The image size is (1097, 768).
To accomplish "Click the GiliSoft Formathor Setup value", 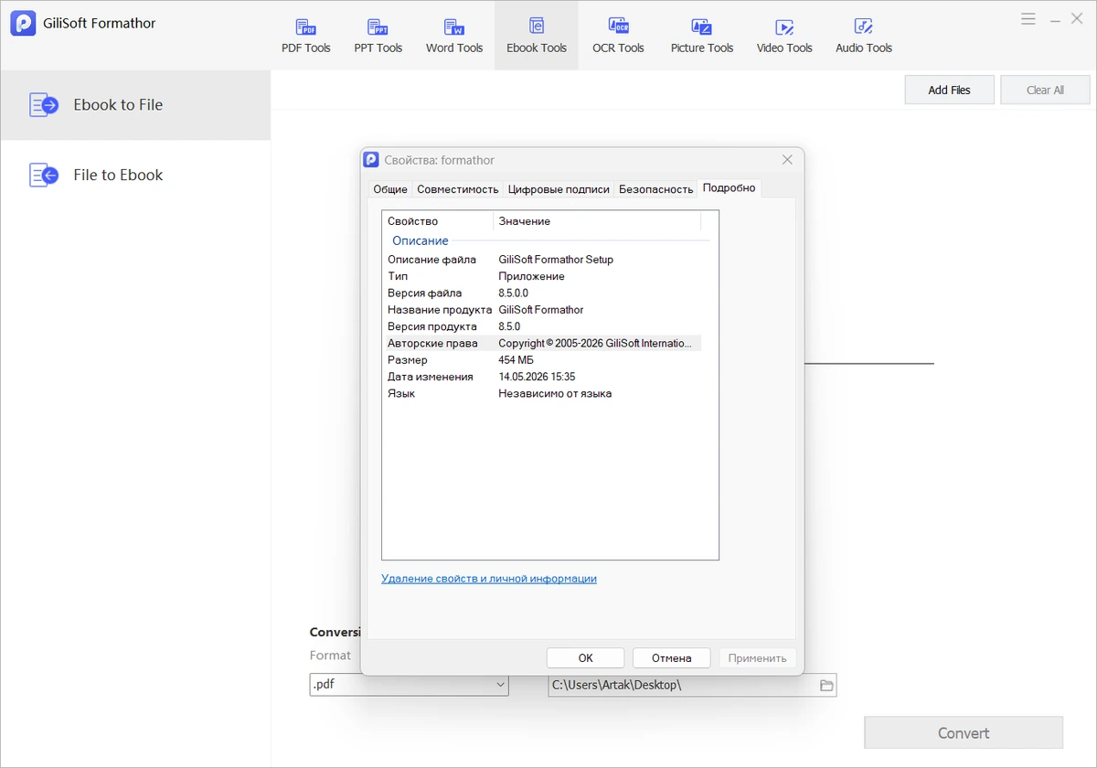I will click(x=556, y=260).
